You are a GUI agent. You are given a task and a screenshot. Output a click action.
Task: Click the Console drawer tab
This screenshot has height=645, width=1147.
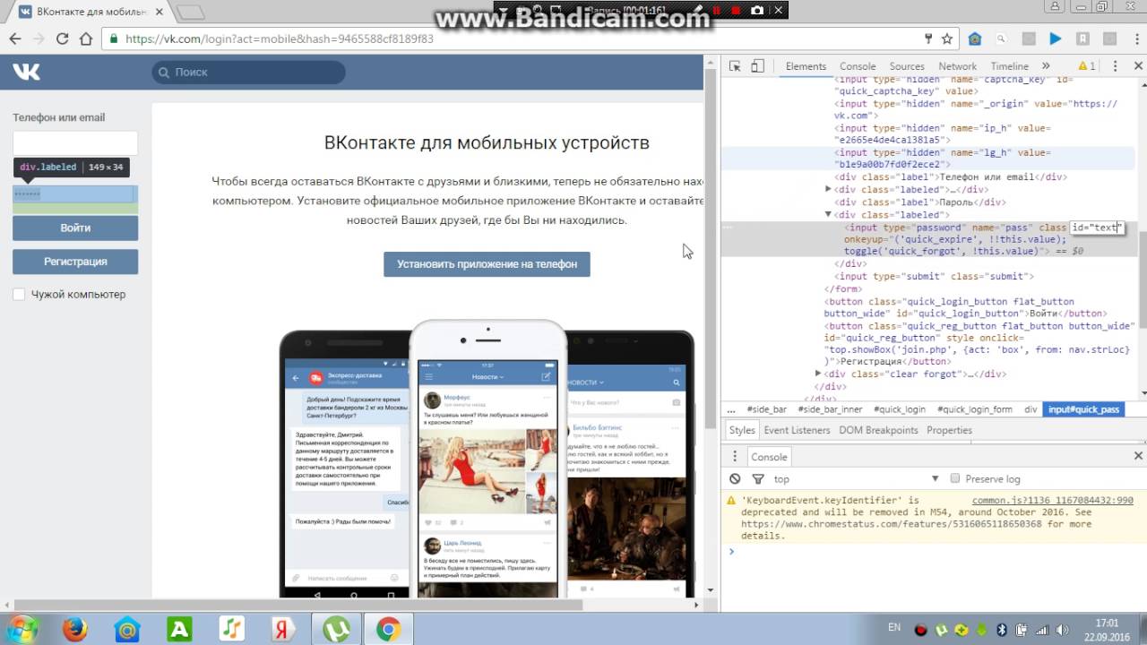[x=768, y=457]
